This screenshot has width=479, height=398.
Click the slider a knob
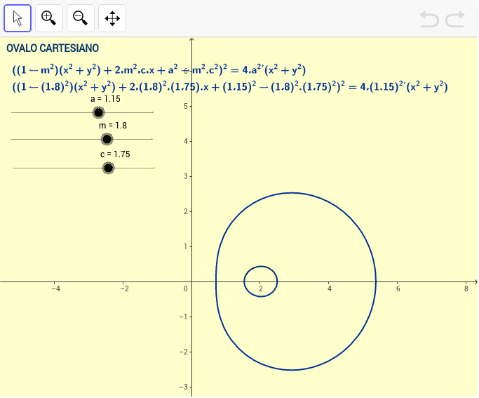point(98,112)
